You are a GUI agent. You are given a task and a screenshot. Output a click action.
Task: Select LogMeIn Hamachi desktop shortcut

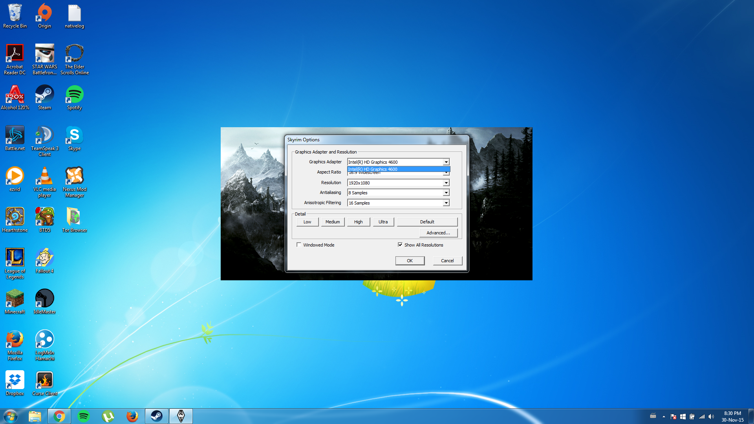pyautogui.click(x=44, y=345)
